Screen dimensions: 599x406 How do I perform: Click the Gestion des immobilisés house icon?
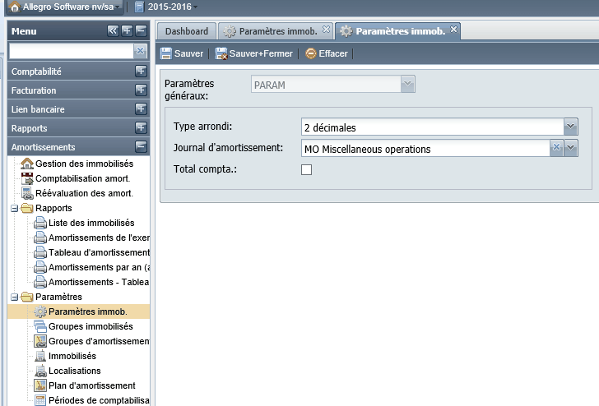[x=27, y=164]
